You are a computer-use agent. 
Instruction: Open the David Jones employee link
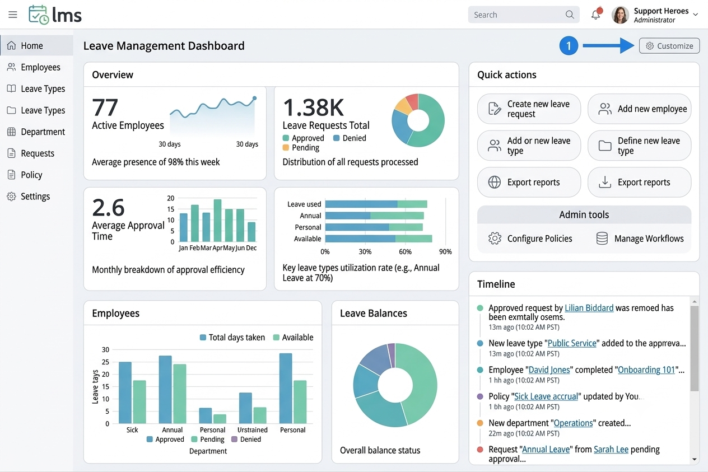pyautogui.click(x=549, y=370)
